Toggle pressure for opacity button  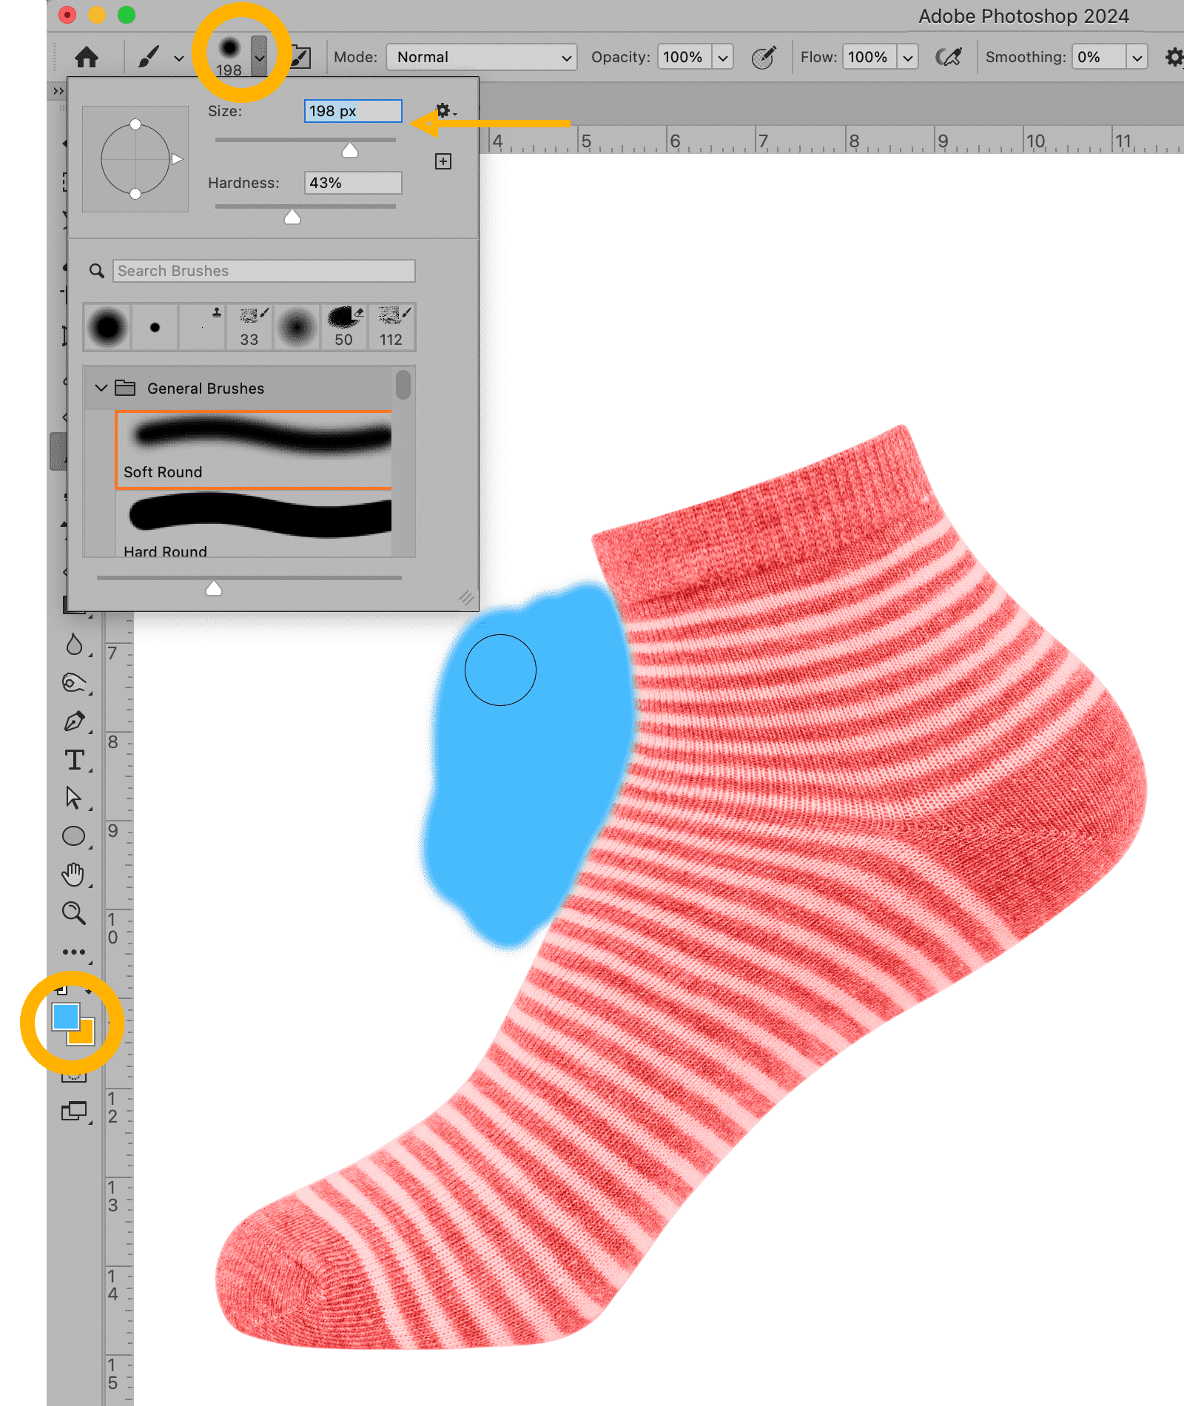763,57
